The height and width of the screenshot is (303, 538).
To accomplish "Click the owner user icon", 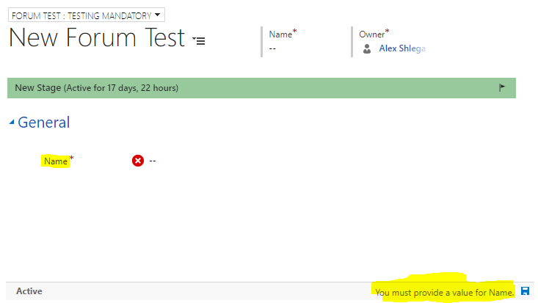I will pyautogui.click(x=367, y=48).
